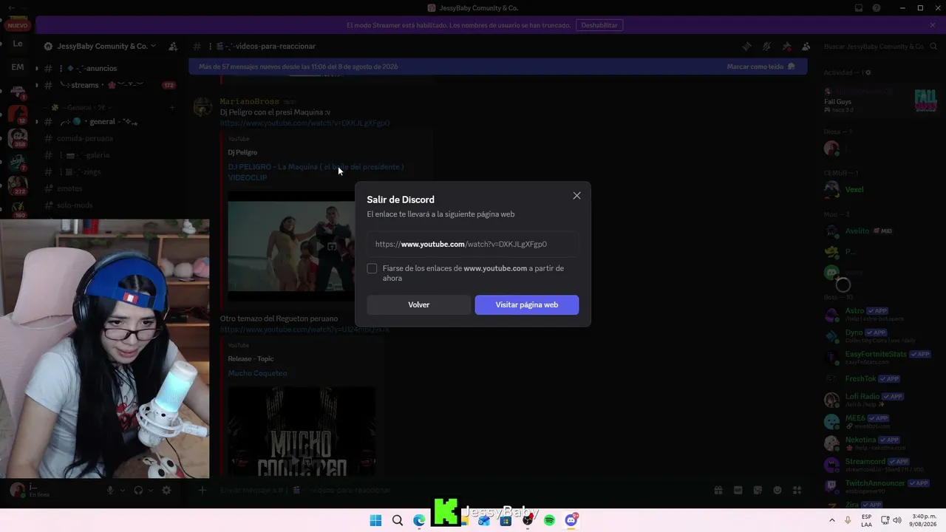946x532 pixels.
Task: Open the Mucho Coqueteo embed title link
Action: (257, 373)
